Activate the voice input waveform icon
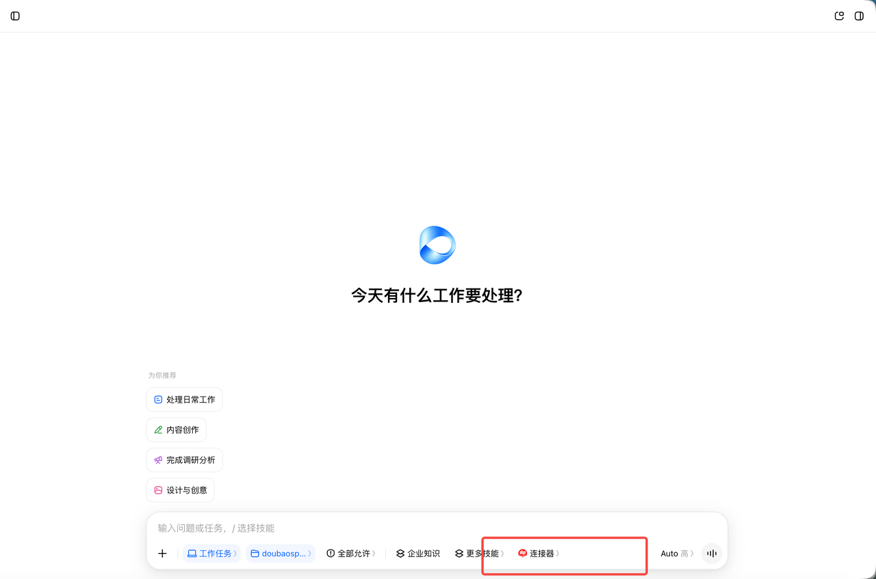876x579 pixels. click(712, 553)
